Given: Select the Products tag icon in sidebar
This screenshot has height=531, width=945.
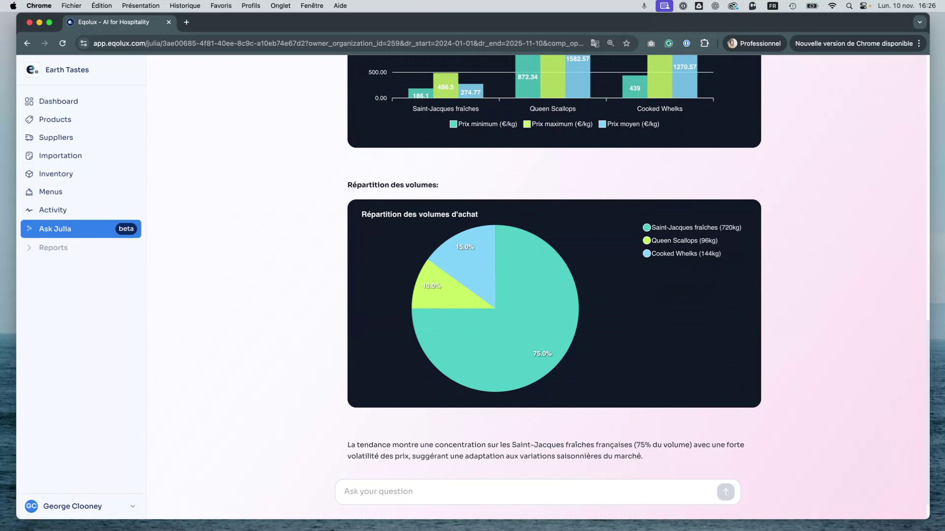Looking at the screenshot, I should 29,119.
